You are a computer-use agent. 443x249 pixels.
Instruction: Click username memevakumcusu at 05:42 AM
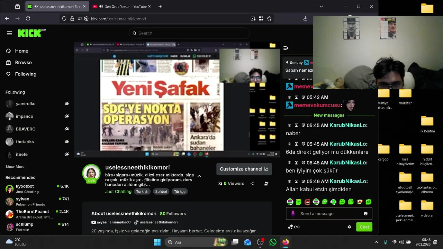pyautogui.click(x=317, y=105)
